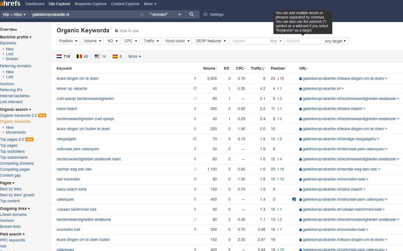
Task: Select the Belgium flag 48
Action: (82, 56)
